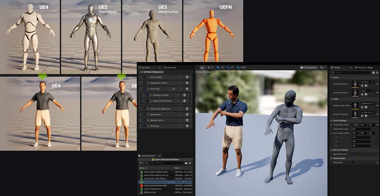
Task: Toggle Pelvis Motion op checkbox
Action: click(x=144, y=77)
